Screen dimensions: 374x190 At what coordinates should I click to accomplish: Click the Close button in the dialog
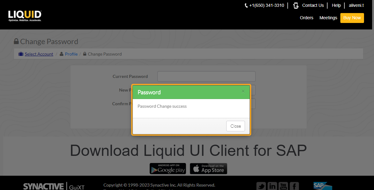236,126
